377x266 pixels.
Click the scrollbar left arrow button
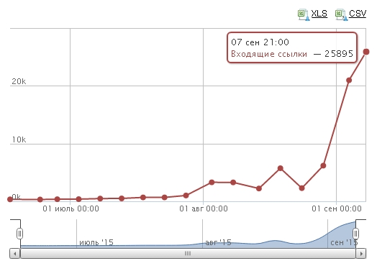(x=15, y=254)
